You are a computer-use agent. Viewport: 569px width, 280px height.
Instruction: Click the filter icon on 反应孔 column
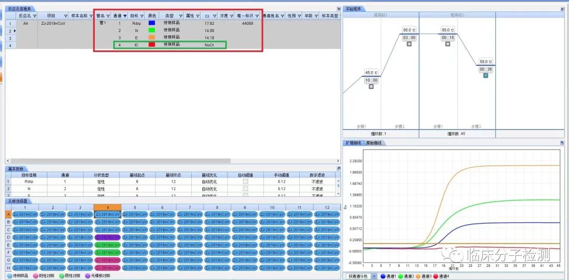point(34,16)
